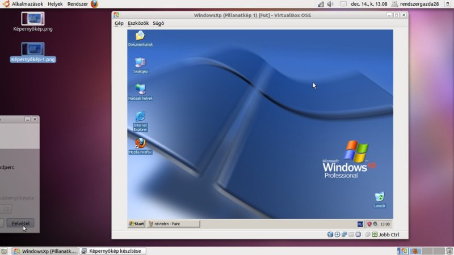The width and height of the screenshot is (454, 255).
Task: Open the Rendszer menu
Action: (78, 4)
